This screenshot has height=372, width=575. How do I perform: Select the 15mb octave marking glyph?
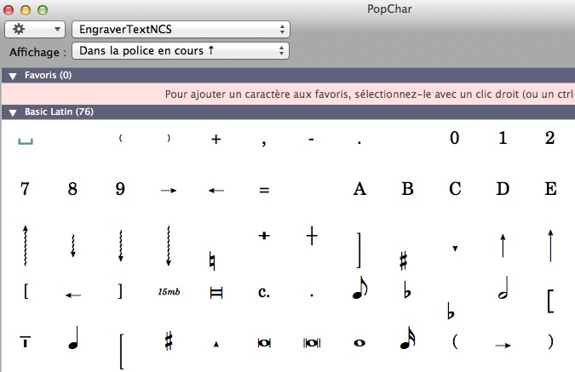pos(169,292)
